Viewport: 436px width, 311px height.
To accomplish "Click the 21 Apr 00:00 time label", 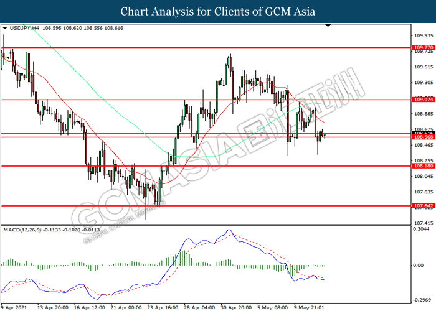I will (x=126, y=307).
